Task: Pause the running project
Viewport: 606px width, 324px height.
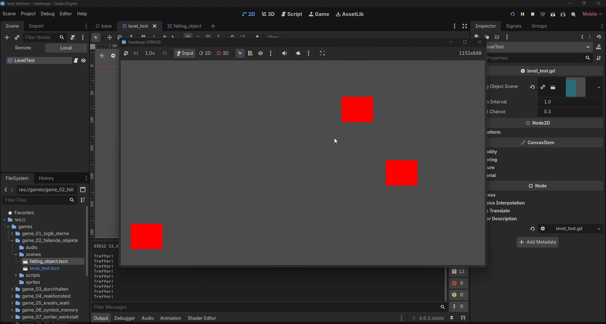Action: tap(523, 14)
